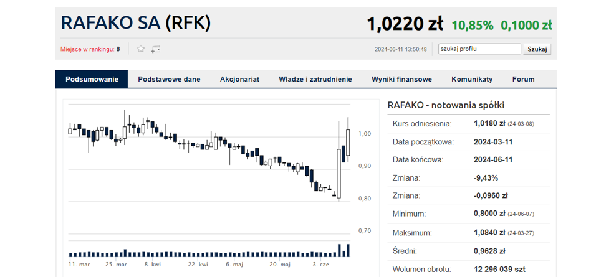Click the 3. cze axis date label

(320, 265)
